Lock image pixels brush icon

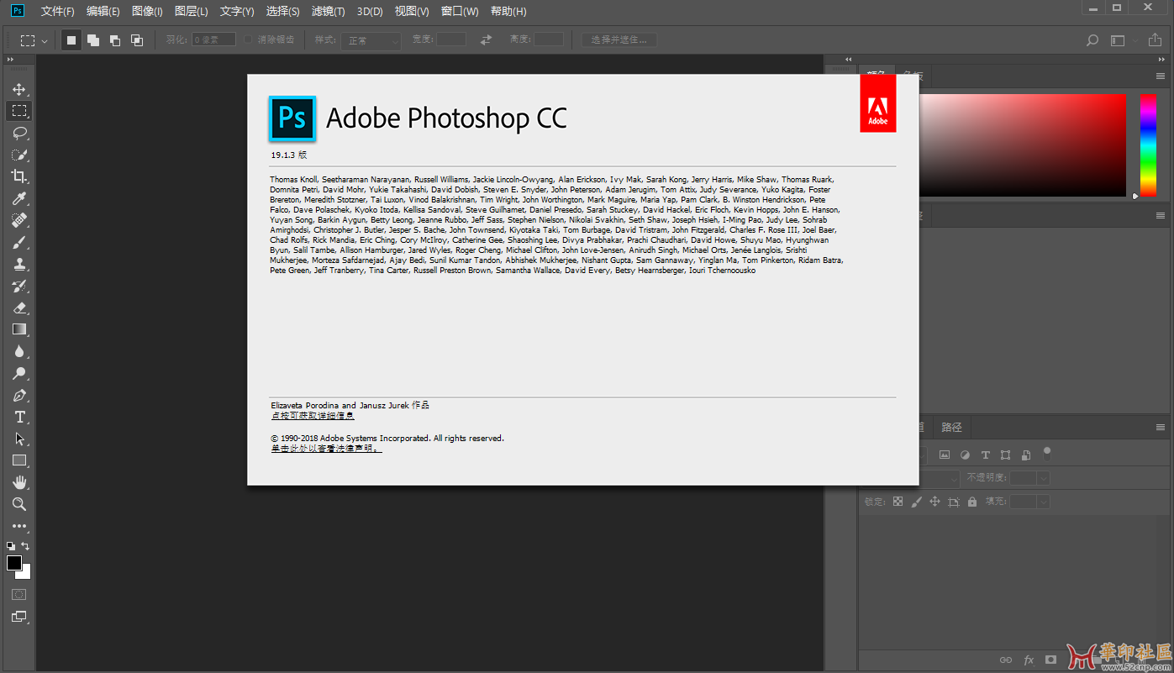[x=916, y=502]
